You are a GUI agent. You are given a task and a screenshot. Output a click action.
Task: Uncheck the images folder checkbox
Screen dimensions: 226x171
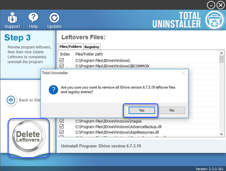[x=61, y=121]
